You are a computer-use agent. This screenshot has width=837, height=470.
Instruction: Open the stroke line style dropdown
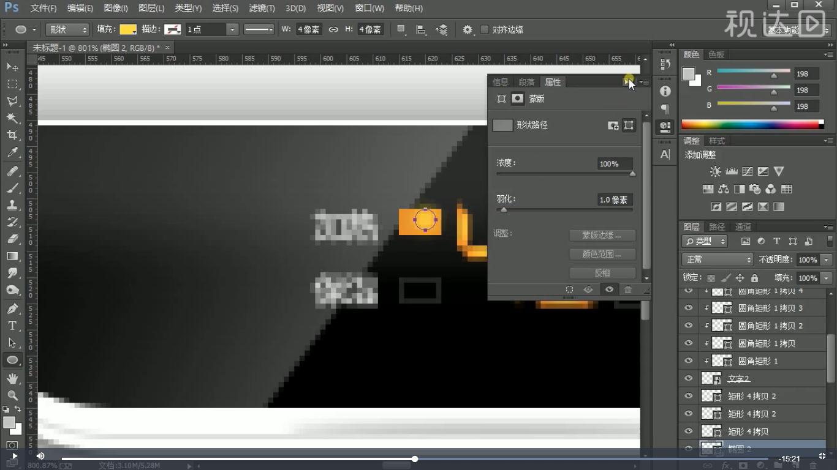pos(258,29)
